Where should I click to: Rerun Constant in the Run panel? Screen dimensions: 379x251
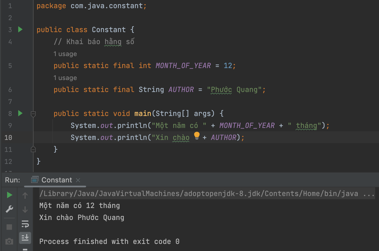point(10,195)
